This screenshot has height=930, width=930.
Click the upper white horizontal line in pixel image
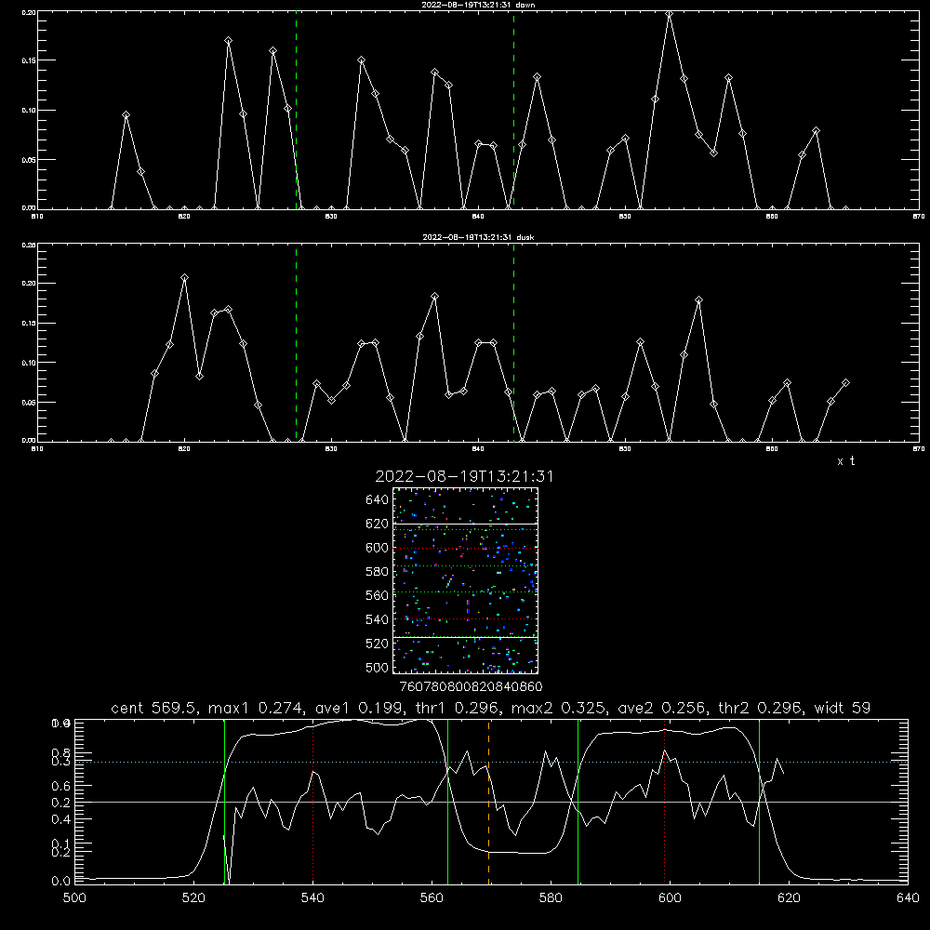coord(466,524)
